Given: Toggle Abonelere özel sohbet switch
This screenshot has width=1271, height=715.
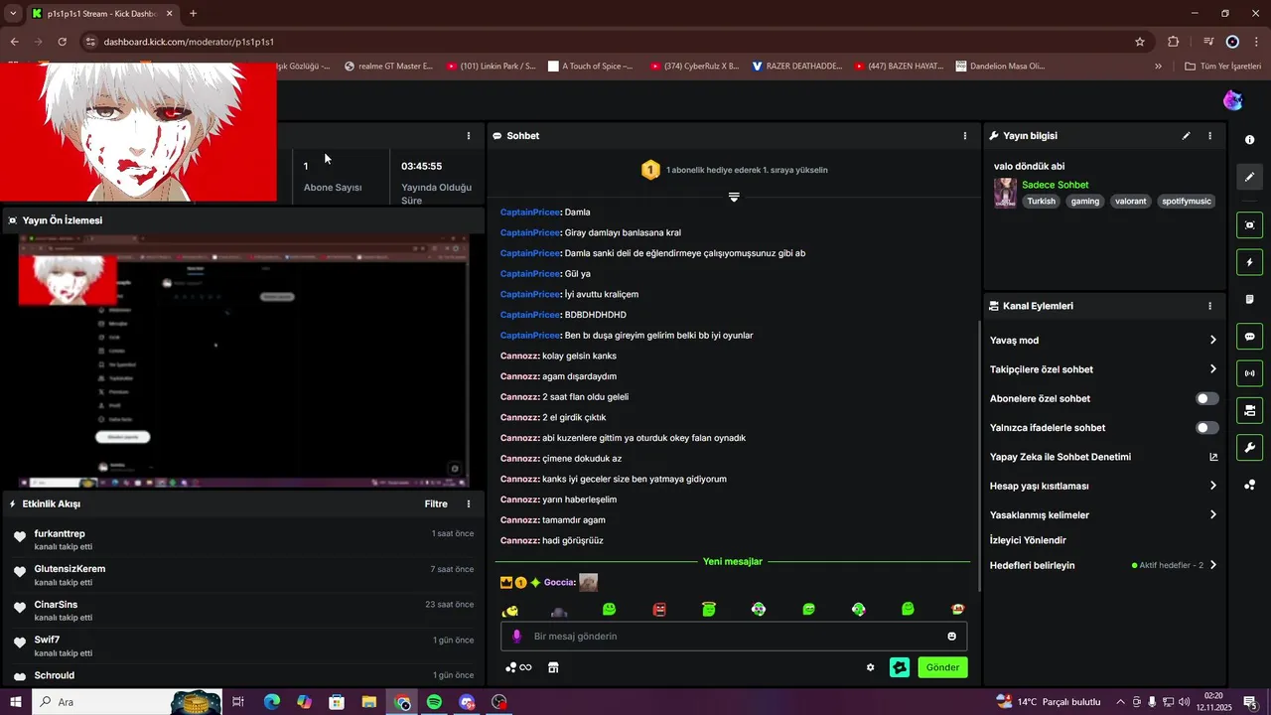Looking at the screenshot, I should [1206, 398].
